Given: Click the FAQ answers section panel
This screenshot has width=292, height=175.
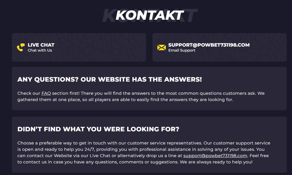Looking at the screenshot, I should (149, 89).
